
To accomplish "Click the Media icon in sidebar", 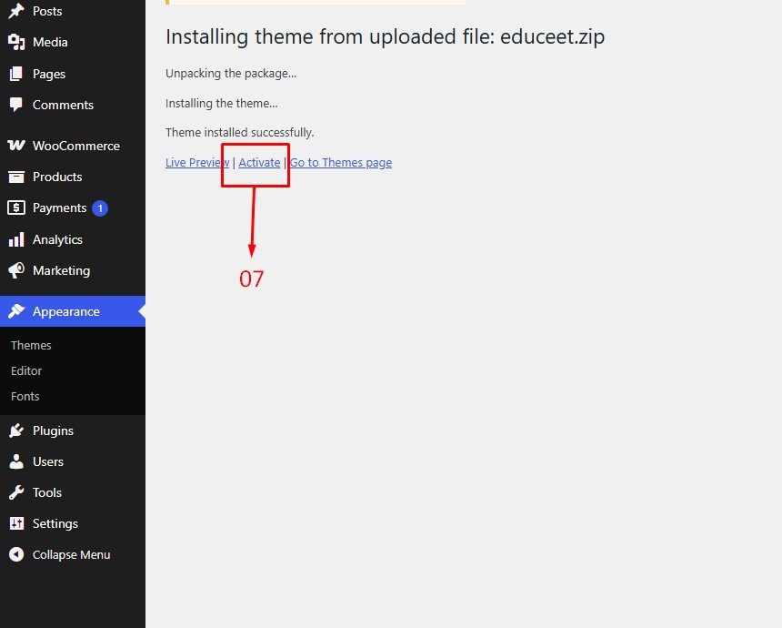I will click(16, 43).
